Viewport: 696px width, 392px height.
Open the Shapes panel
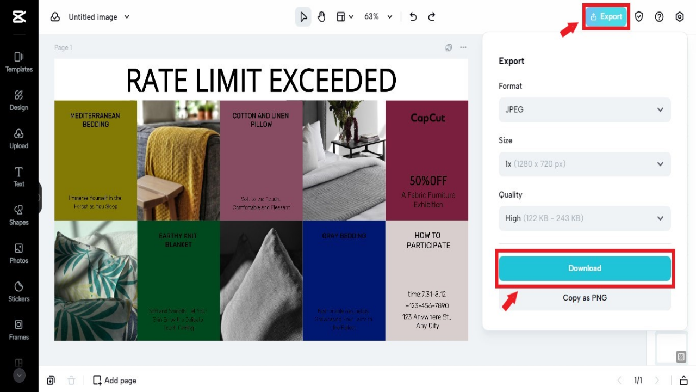pyautogui.click(x=18, y=215)
